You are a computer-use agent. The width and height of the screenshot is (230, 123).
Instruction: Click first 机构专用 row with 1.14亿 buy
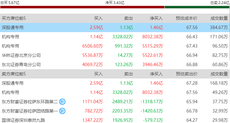point(115,37)
